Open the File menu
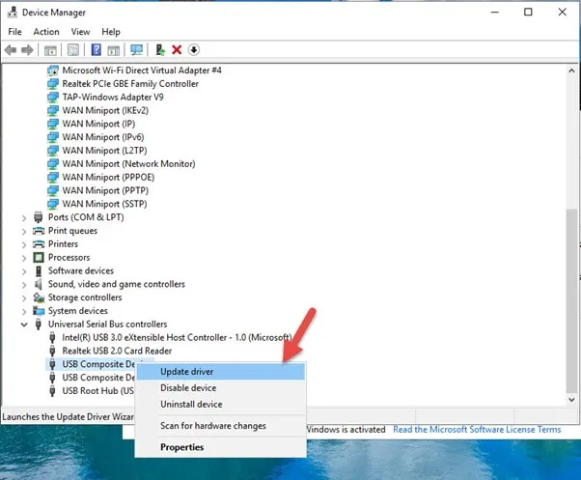The width and height of the screenshot is (581, 480). pyautogui.click(x=14, y=32)
